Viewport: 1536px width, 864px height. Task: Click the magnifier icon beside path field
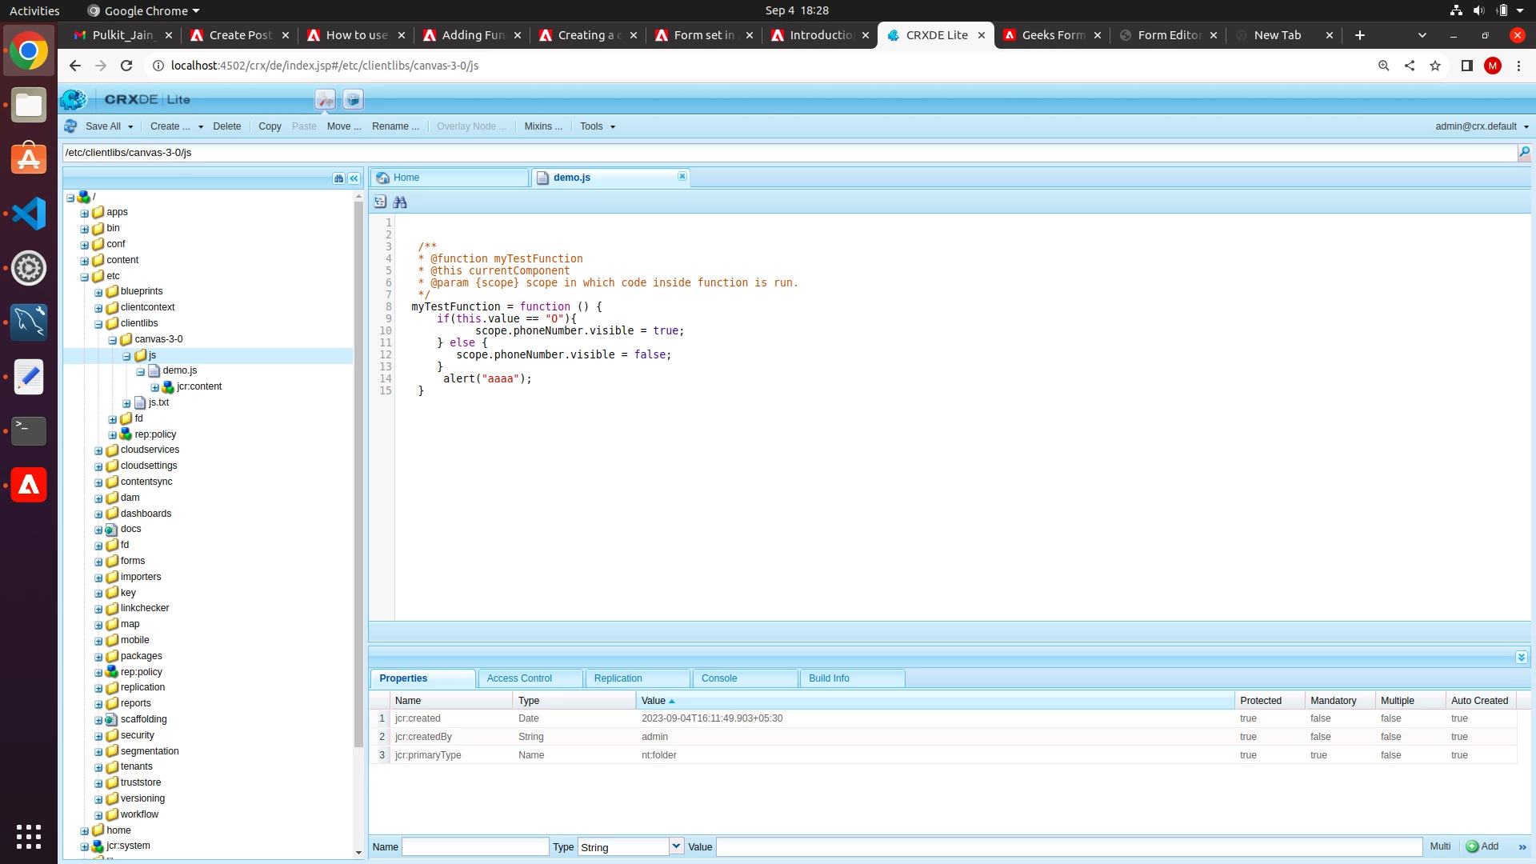click(1524, 152)
